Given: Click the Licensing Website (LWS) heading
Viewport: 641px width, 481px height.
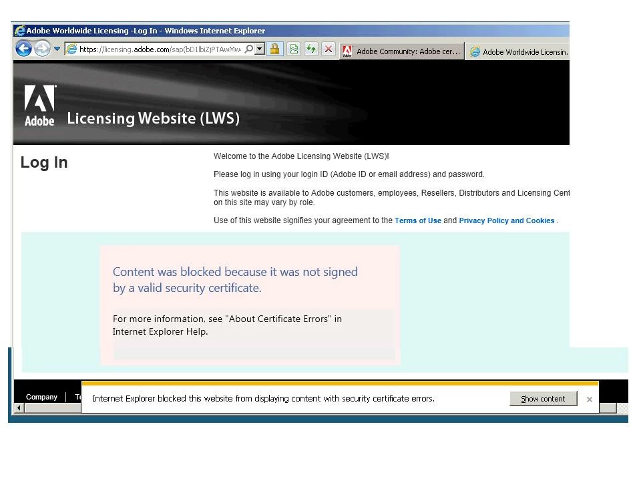Looking at the screenshot, I should [154, 118].
